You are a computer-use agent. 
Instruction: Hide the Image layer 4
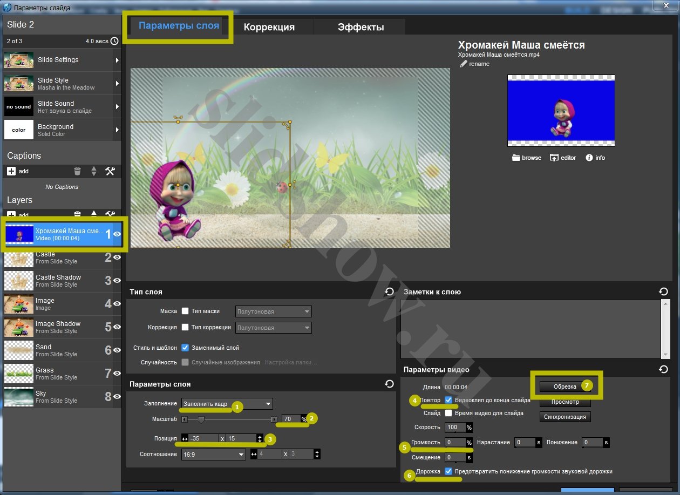(117, 304)
